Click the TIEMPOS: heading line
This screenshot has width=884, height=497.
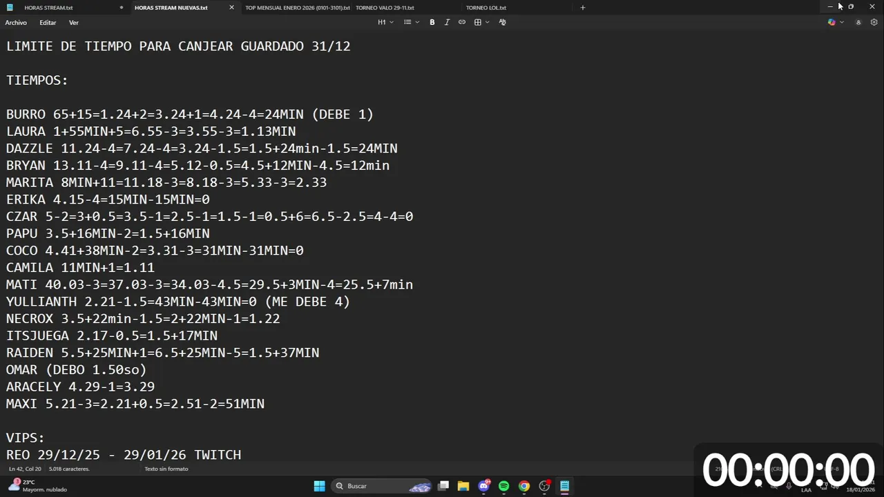tap(37, 80)
